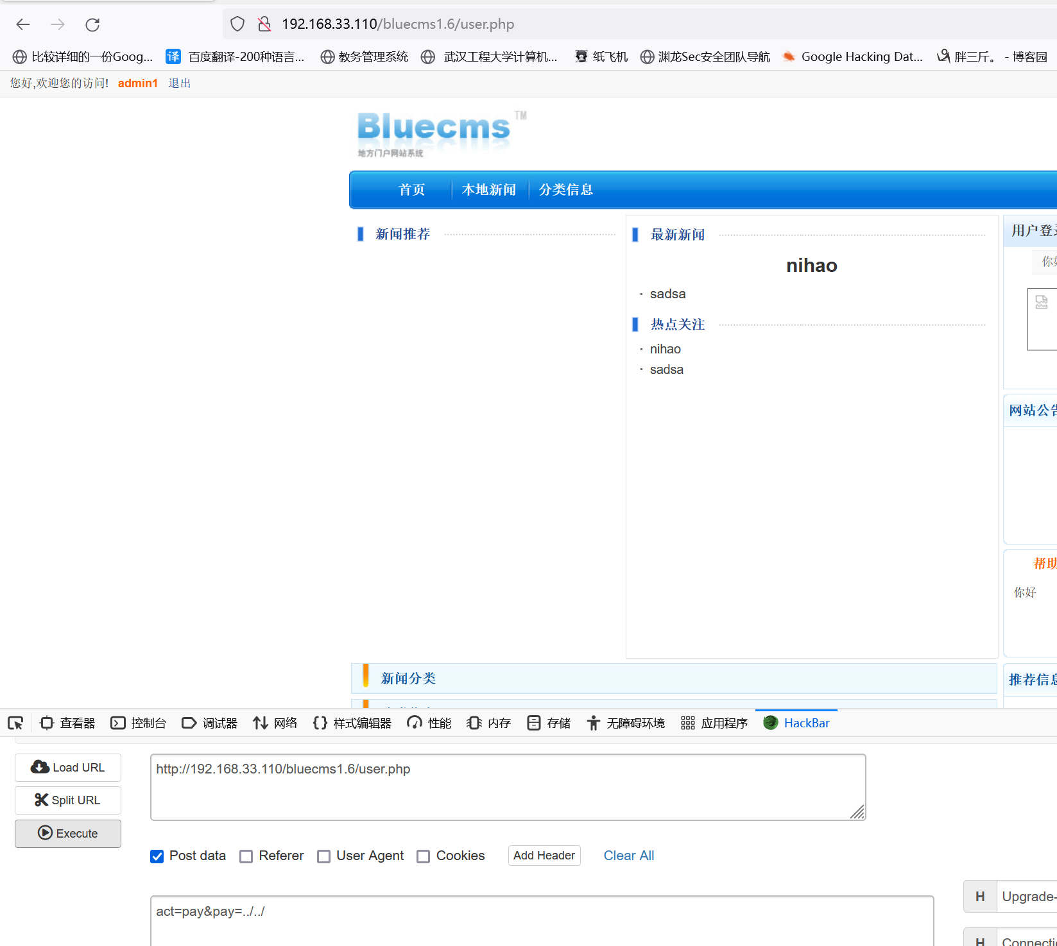This screenshot has height=946, width=1057.
Task: Open the 教务管理系统 bookmark
Action: click(x=365, y=56)
